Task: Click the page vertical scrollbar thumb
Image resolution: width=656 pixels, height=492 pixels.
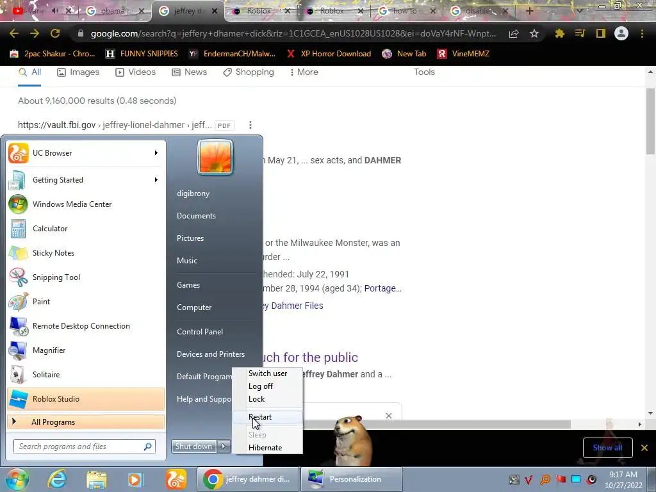Action: click(x=651, y=121)
